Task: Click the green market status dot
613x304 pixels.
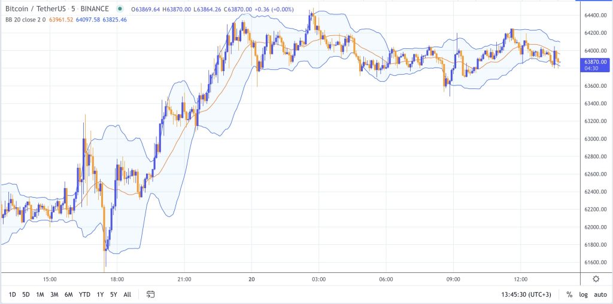Action: pyautogui.click(x=120, y=9)
